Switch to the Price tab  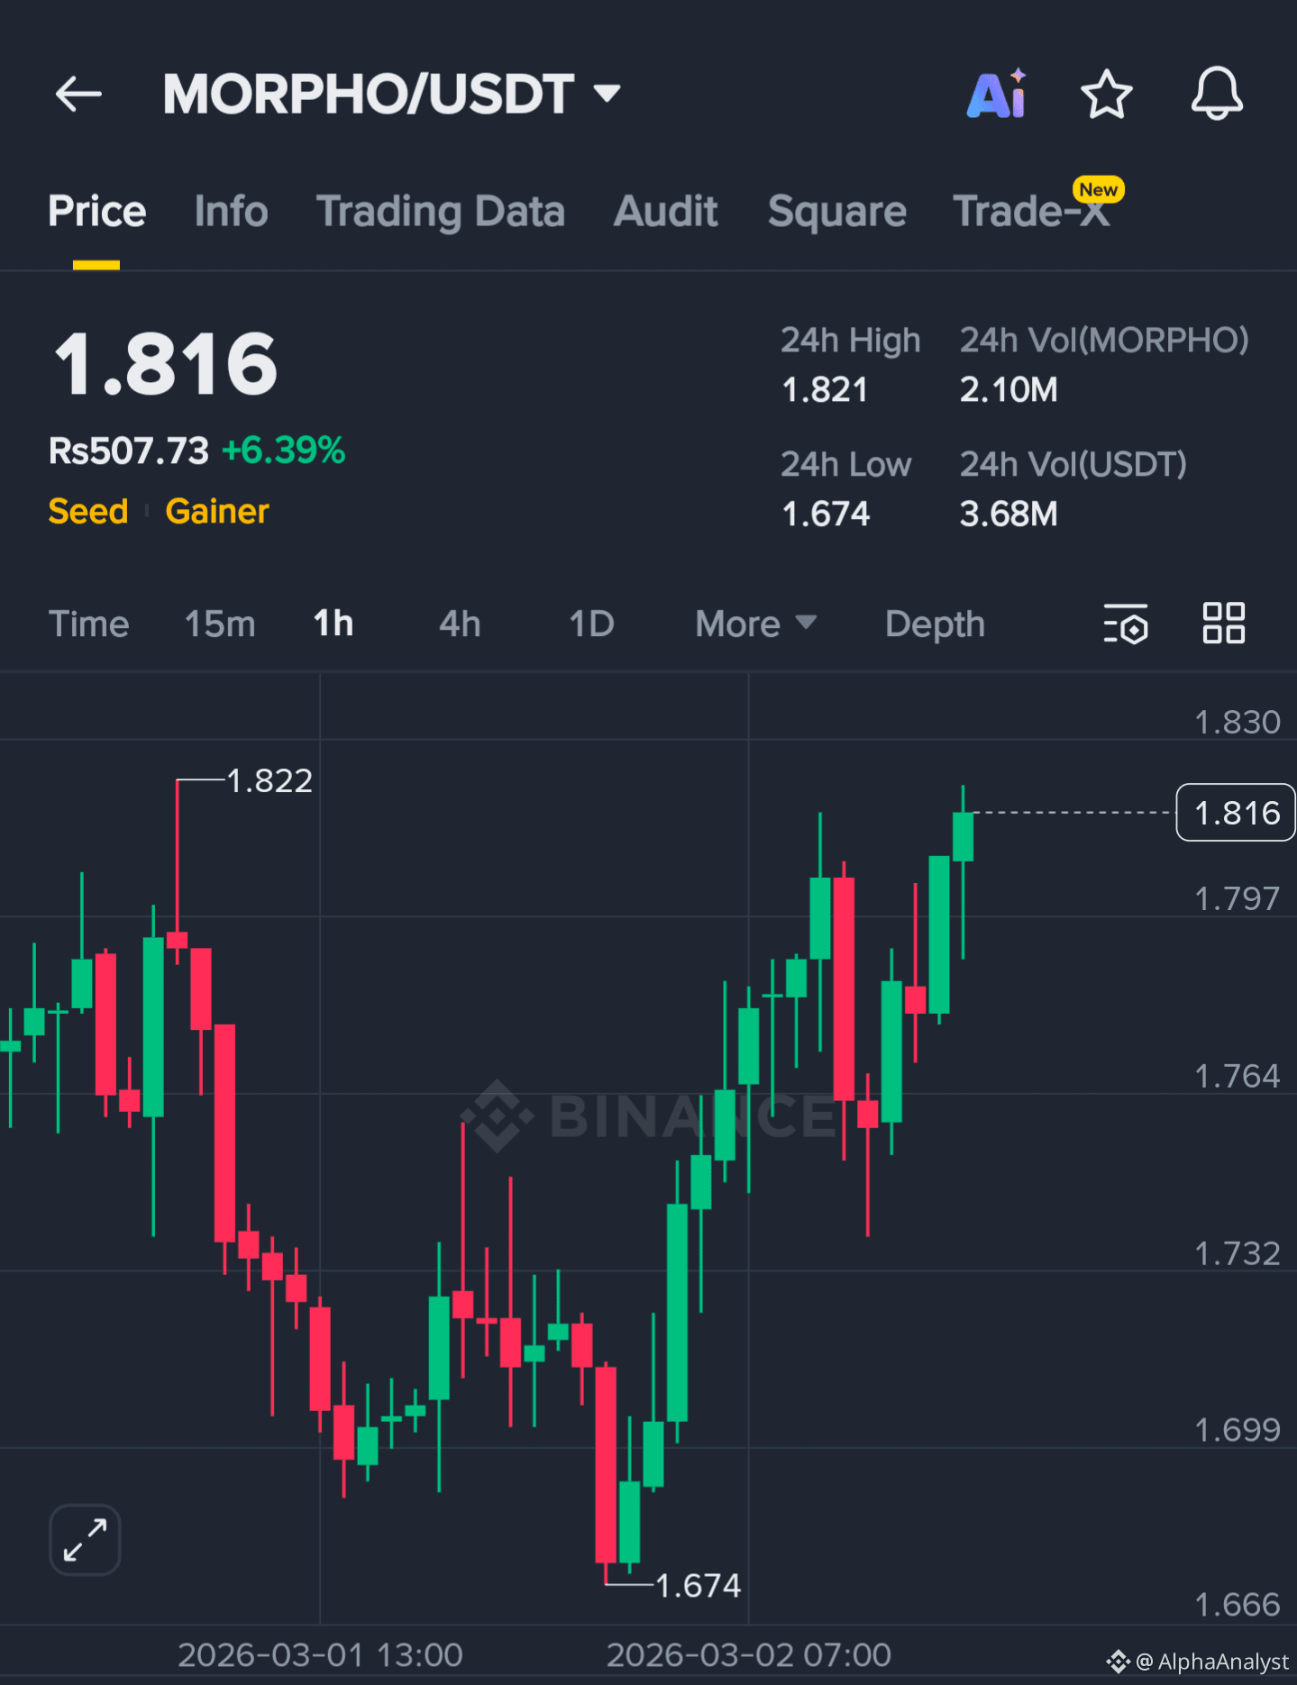click(x=96, y=212)
